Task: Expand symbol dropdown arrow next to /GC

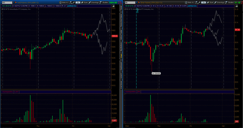Action: (13, 2)
